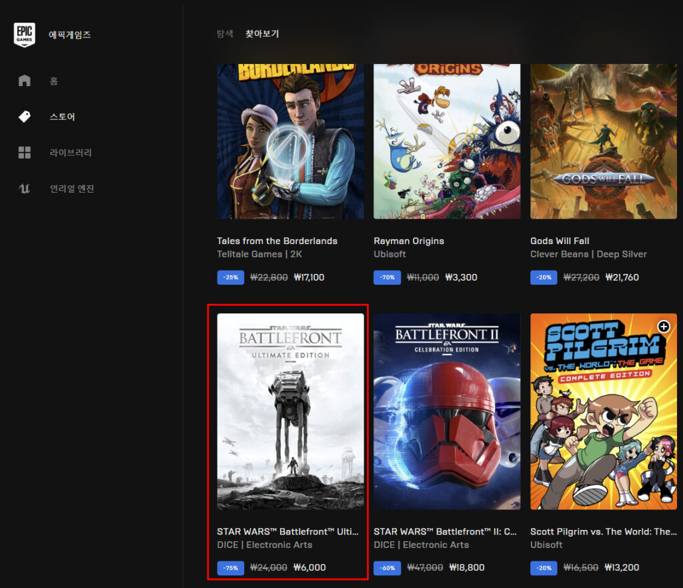The image size is (683, 588).
Task: Click the ₩3,300 sale price
Action: click(x=462, y=277)
